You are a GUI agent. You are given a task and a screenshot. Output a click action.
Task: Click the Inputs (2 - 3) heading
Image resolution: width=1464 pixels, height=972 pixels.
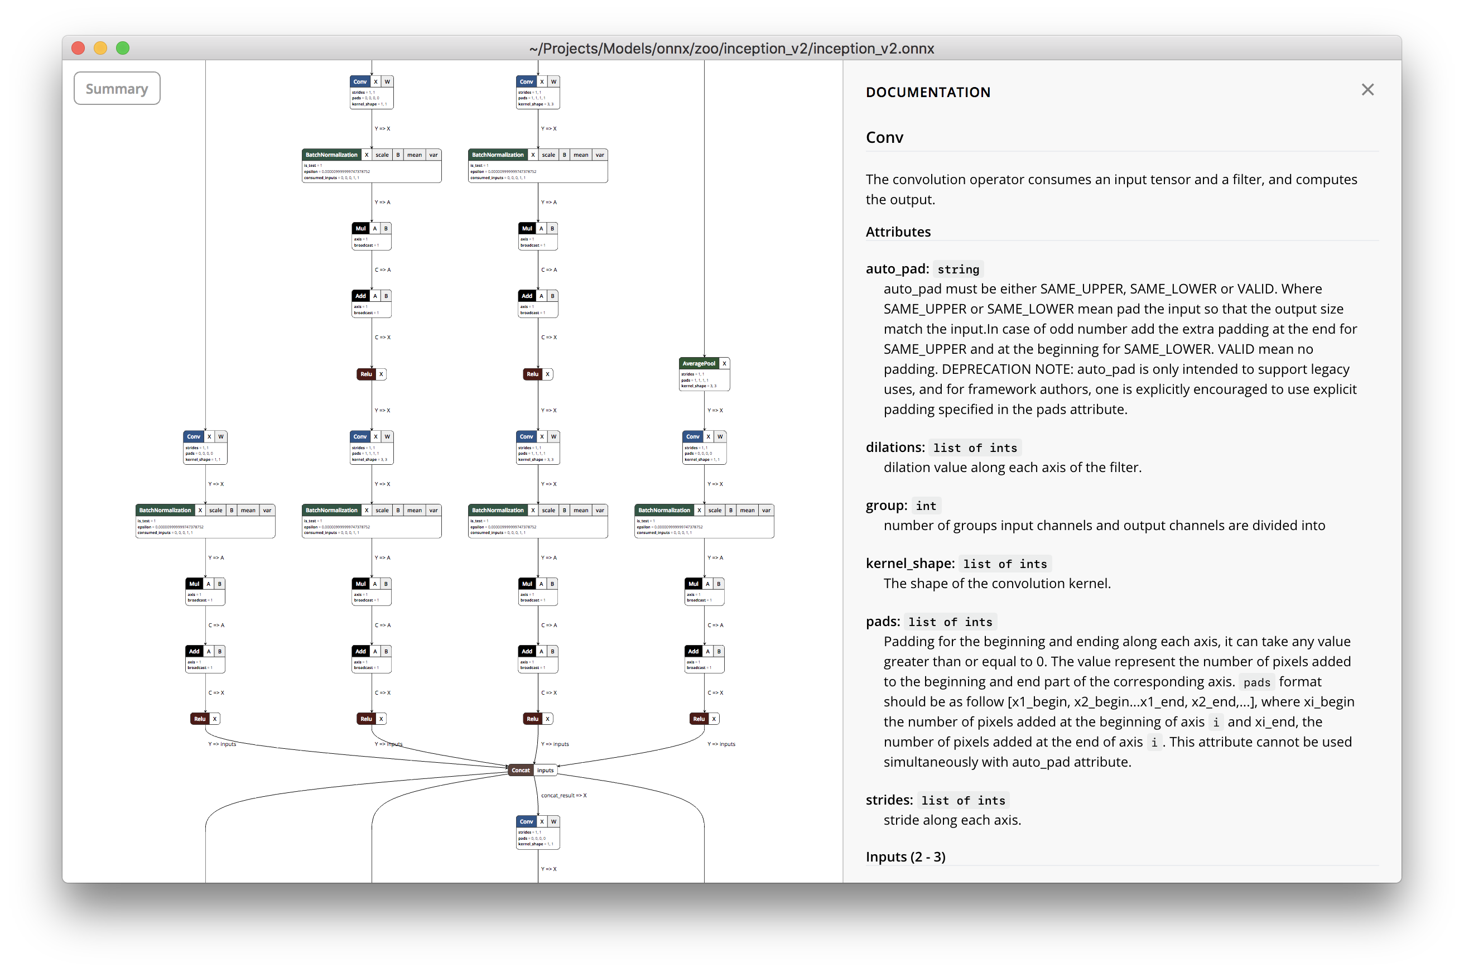coord(905,856)
